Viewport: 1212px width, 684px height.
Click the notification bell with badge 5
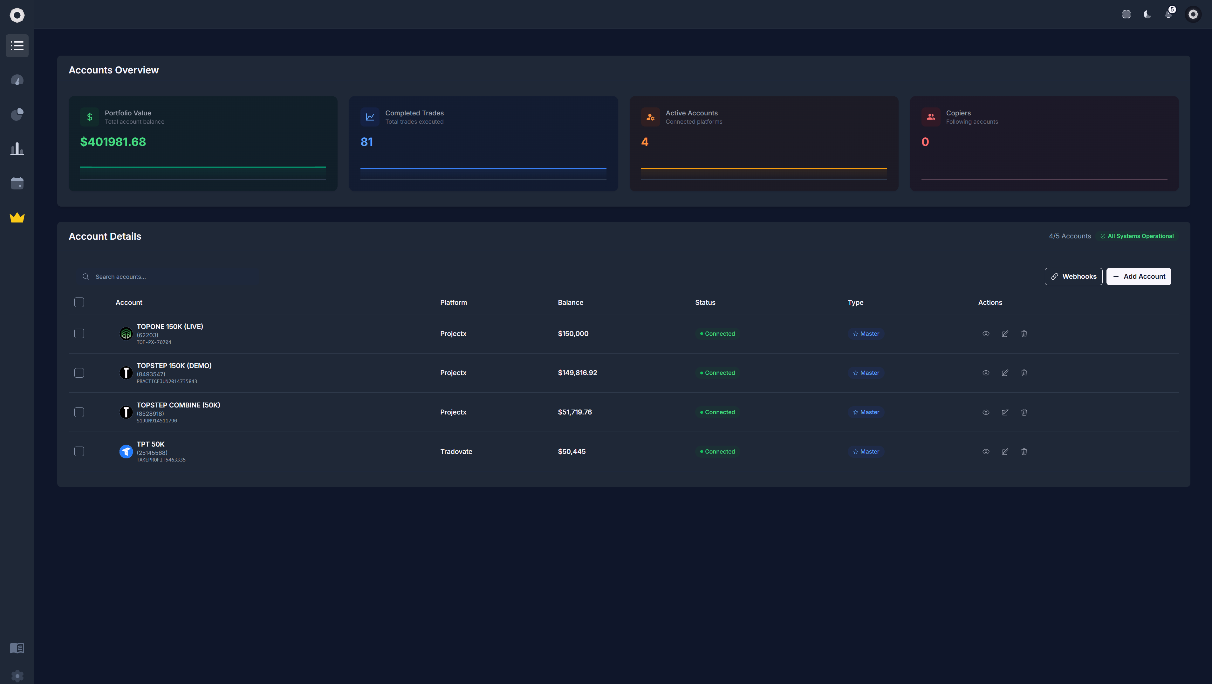pyautogui.click(x=1168, y=14)
